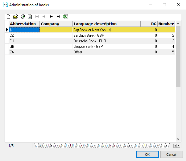Click the Excel export icon
This screenshot has height=161, width=186.
[x=66, y=17]
